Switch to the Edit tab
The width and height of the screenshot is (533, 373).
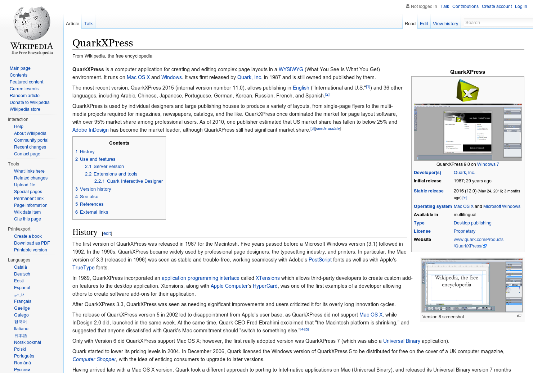pos(424,23)
